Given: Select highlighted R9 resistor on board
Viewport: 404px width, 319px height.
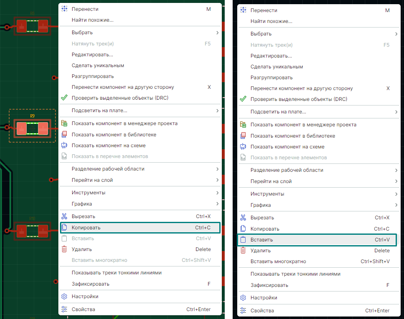Looking at the screenshot, I should pyautogui.click(x=32, y=128).
